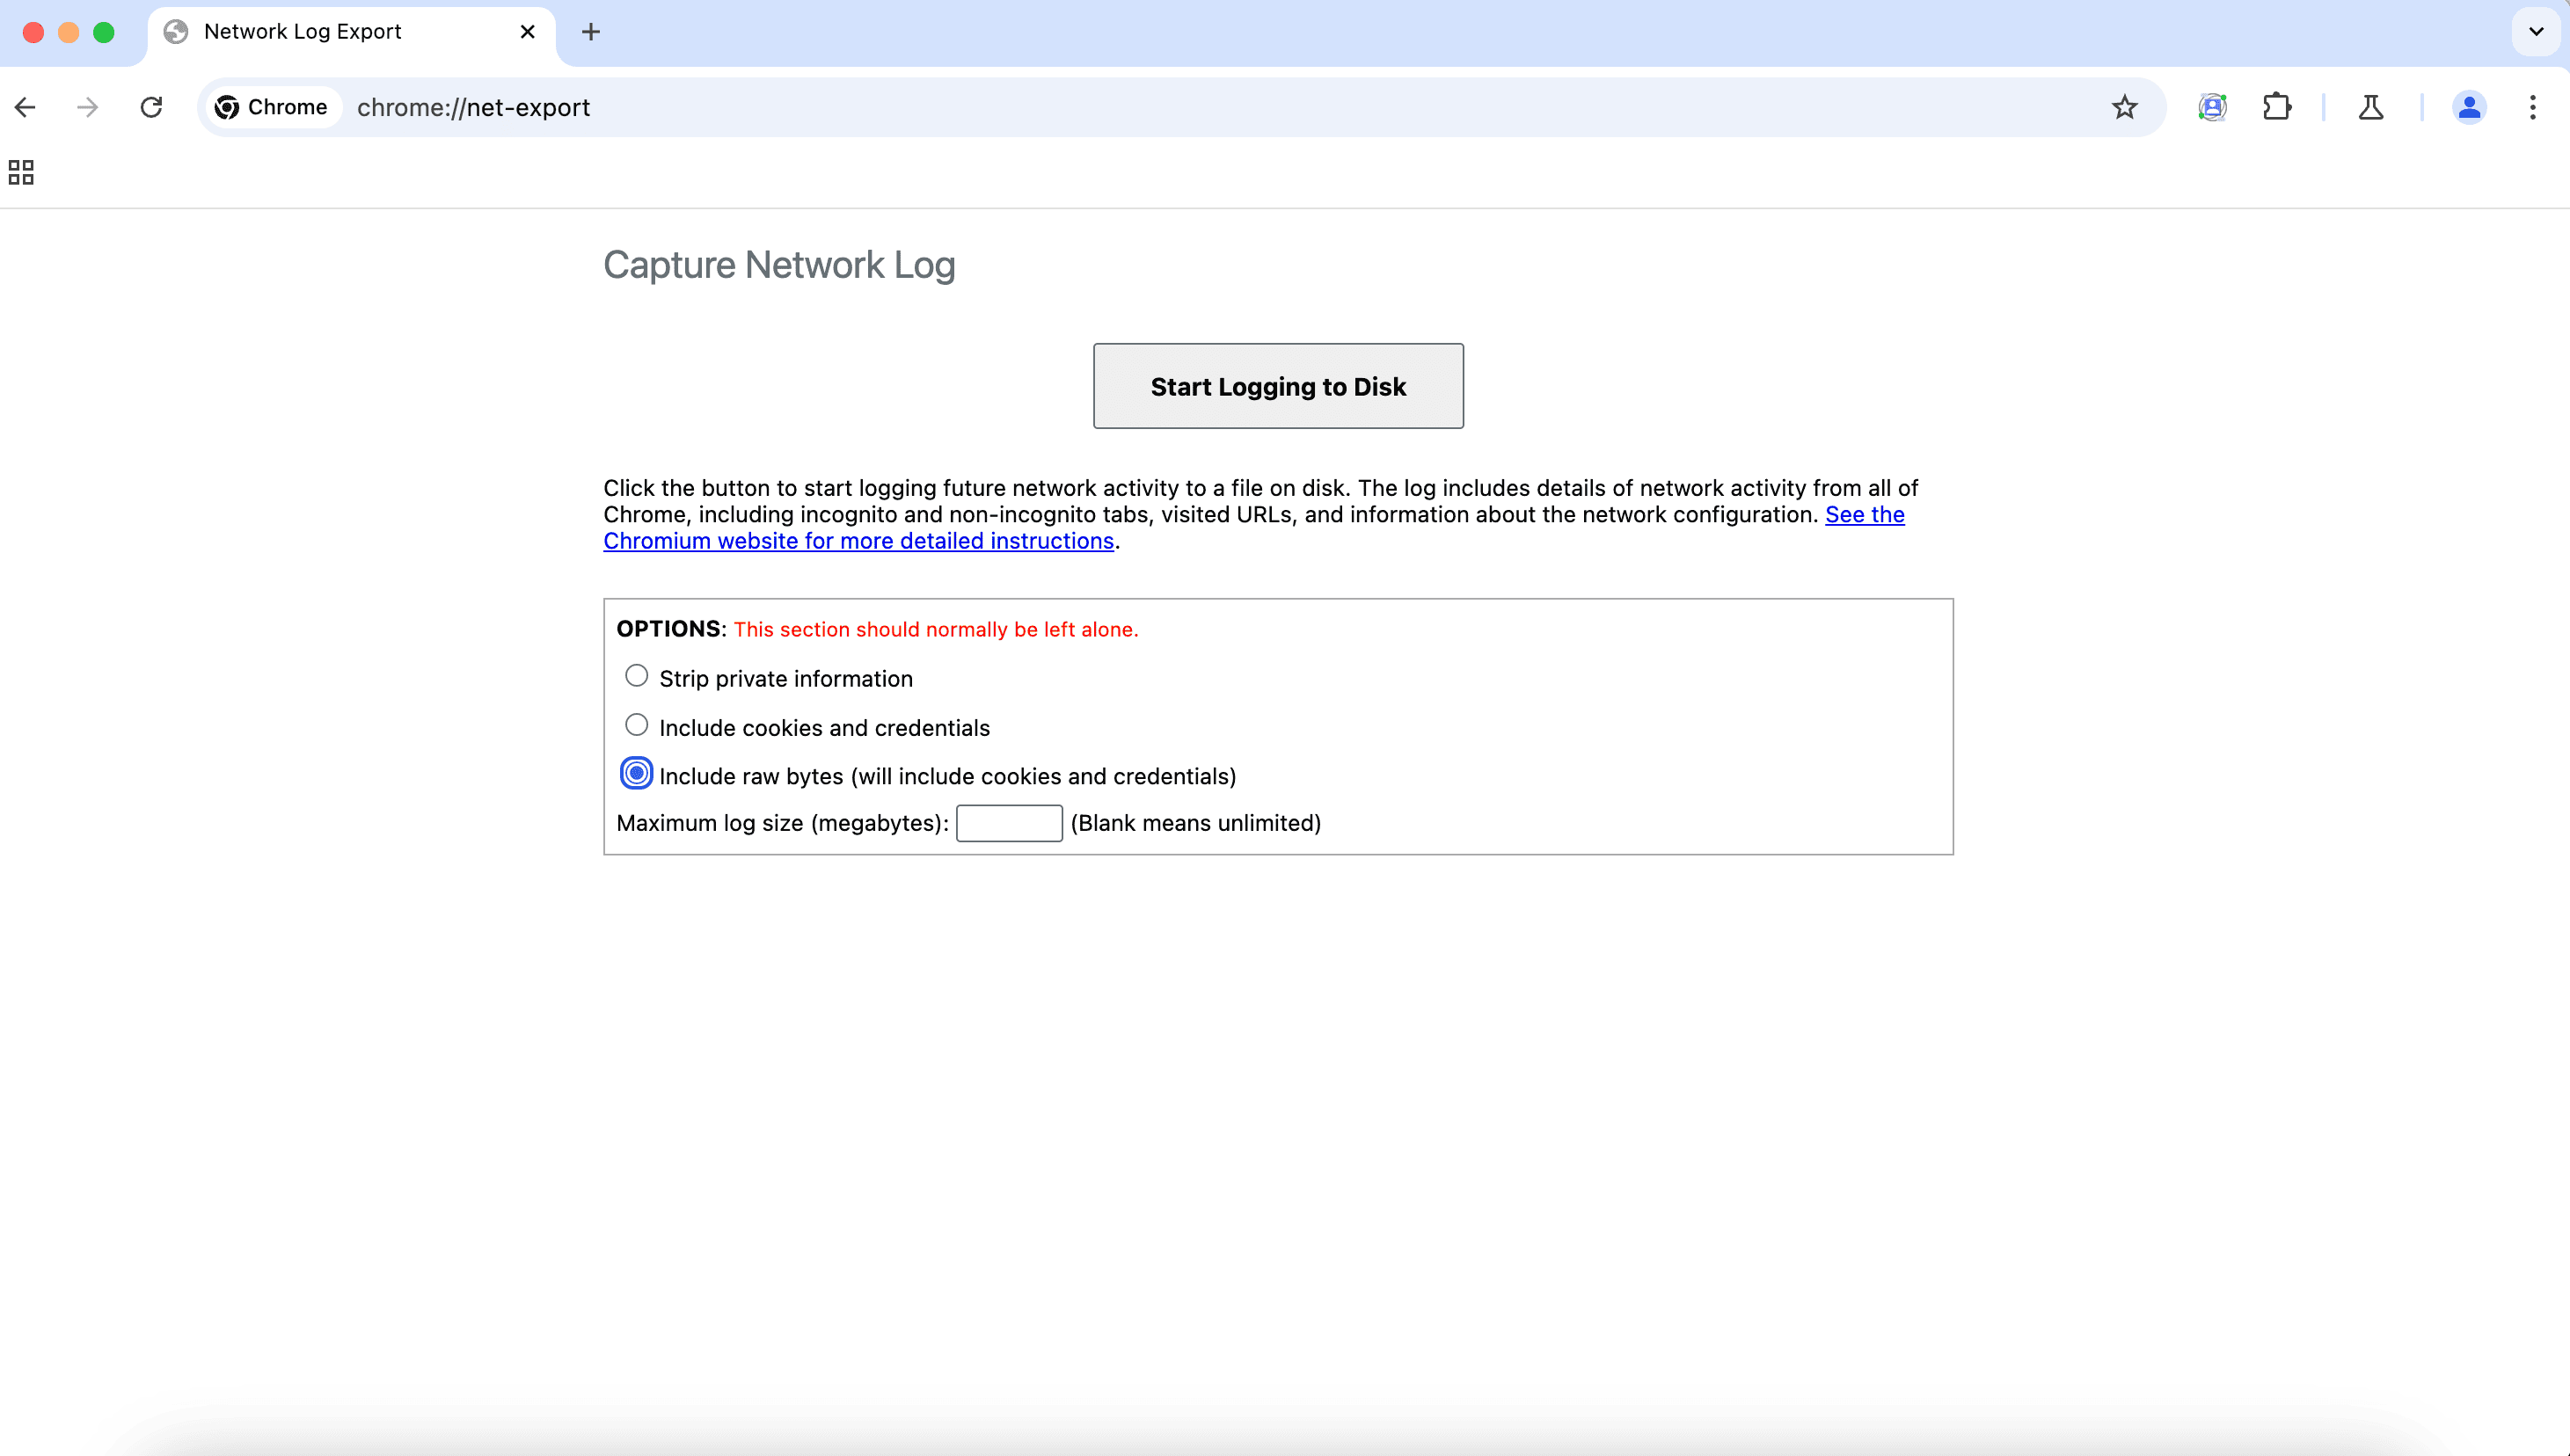The height and width of the screenshot is (1456, 2570).
Task: Select Strip private information radio button
Action: [637, 676]
